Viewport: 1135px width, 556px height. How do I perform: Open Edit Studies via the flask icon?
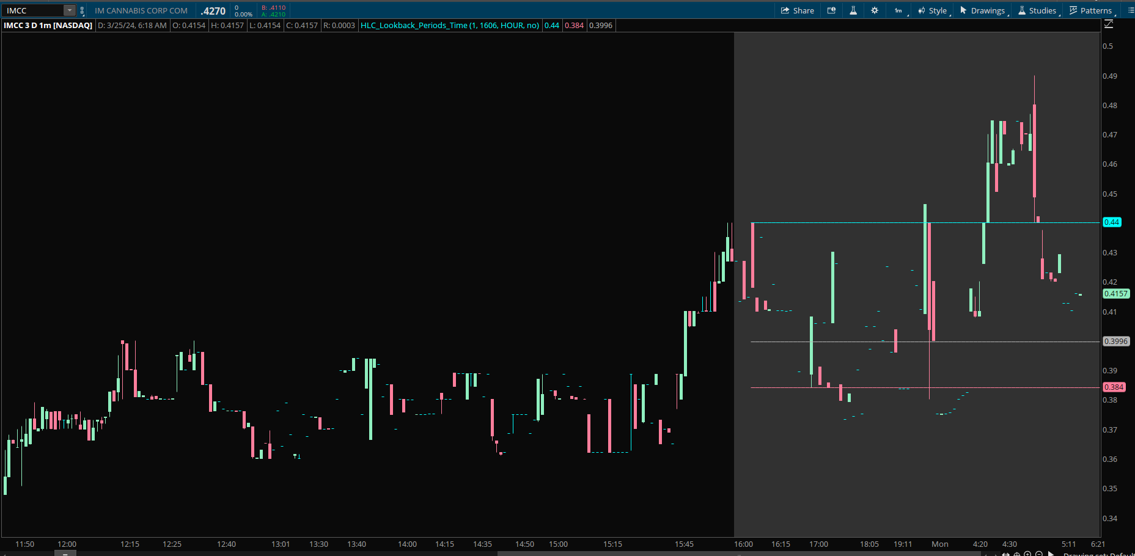tap(853, 10)
